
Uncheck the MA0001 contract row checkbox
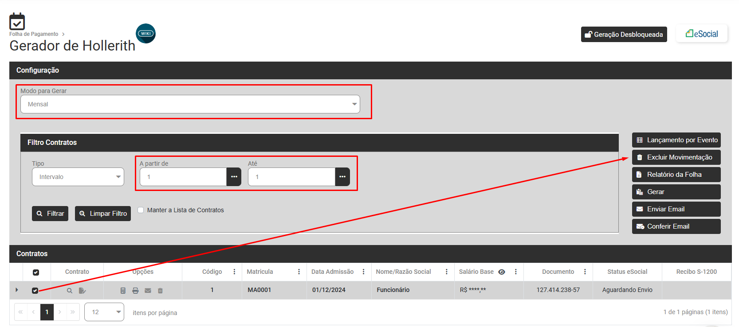[35, 291]
